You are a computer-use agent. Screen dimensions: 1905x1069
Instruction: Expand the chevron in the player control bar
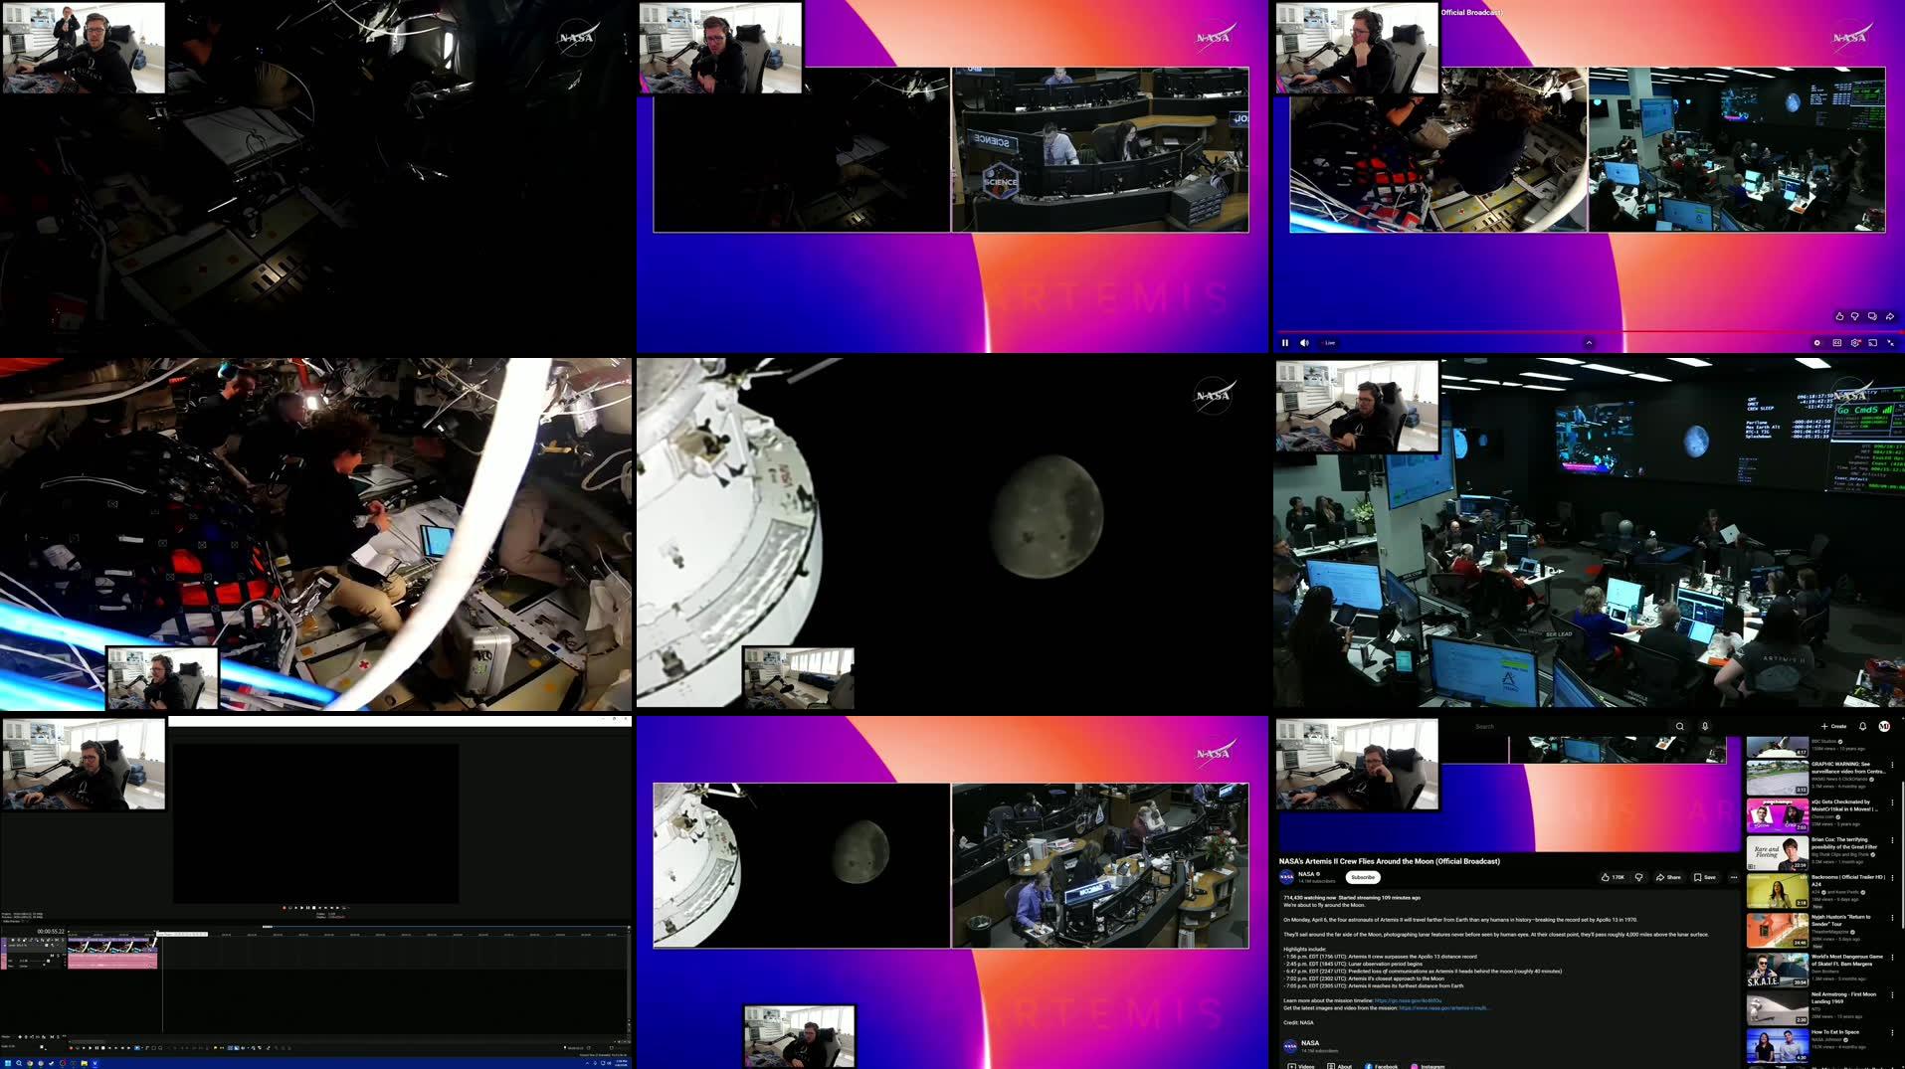(x=1590, y=342)
